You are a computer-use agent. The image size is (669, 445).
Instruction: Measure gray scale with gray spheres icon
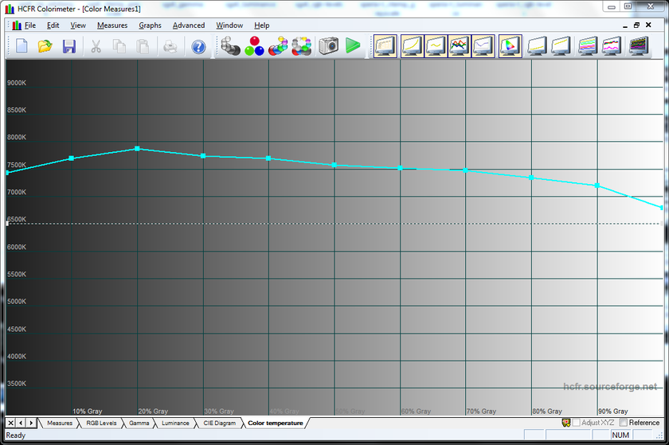coord(230,47)
